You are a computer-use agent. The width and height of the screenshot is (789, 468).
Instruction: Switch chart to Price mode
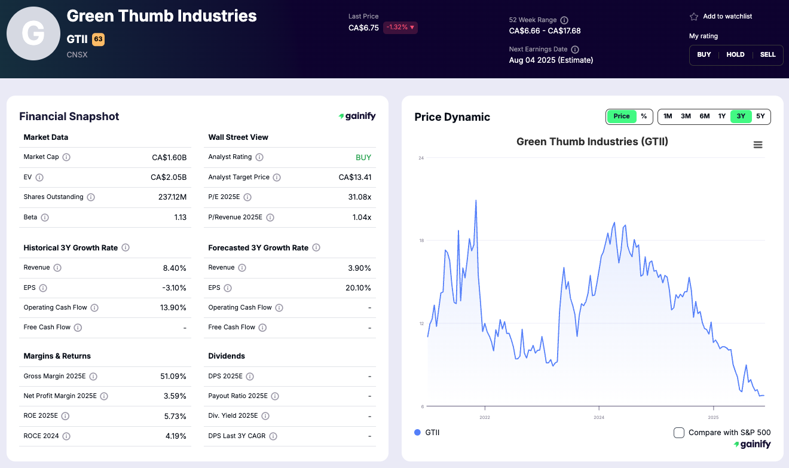pyautogui.click(x=622, y=117)
